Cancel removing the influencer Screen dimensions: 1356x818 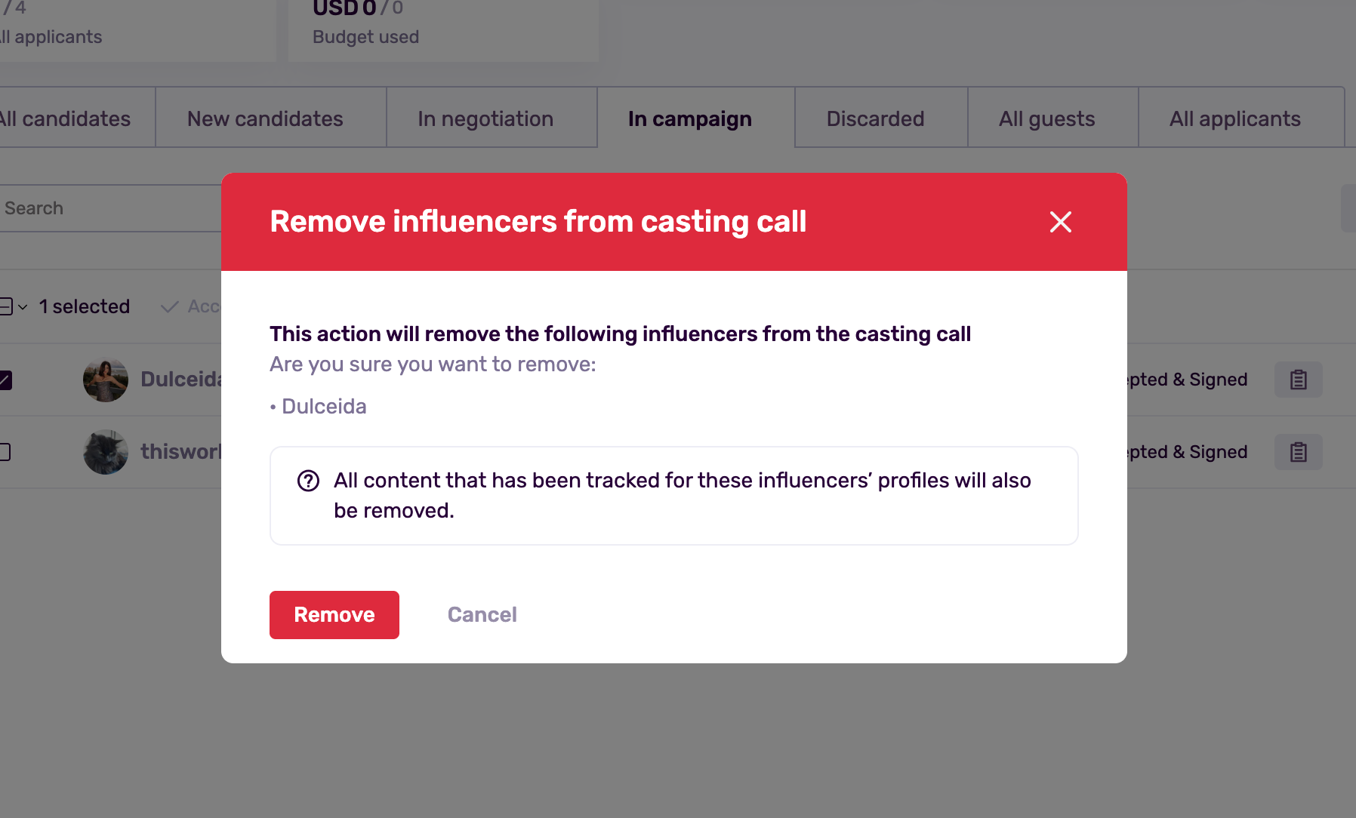482,615
